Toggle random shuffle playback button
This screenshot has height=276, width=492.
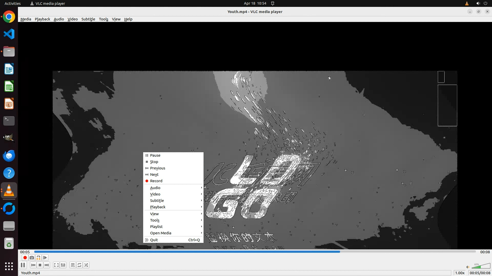tap(86, 265)
